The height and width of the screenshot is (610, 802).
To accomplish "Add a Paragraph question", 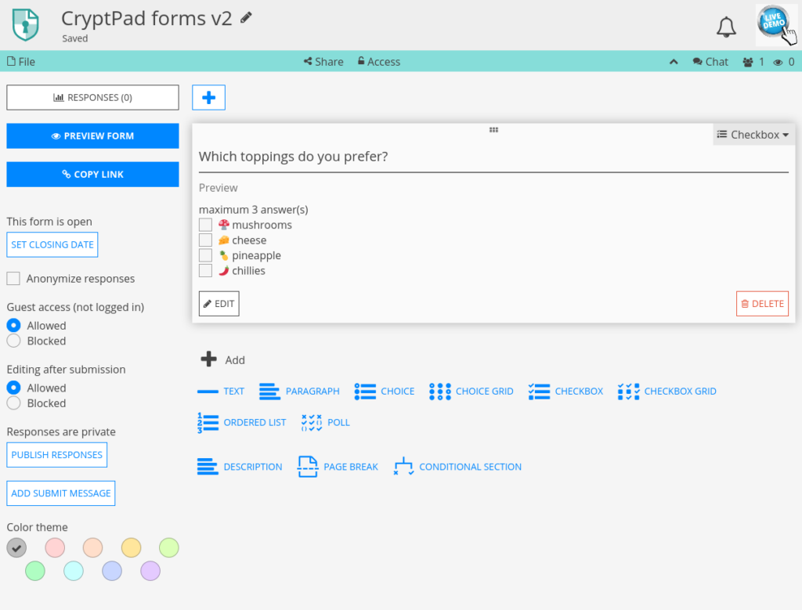I will [x=299, y=392].
